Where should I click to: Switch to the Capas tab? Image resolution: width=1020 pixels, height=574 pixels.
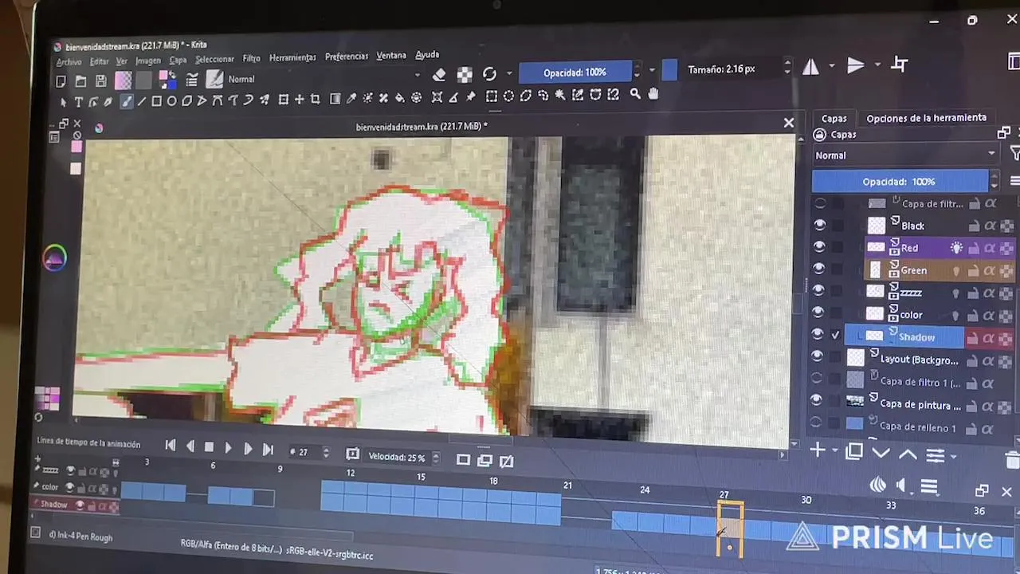(x=834, y=119)
